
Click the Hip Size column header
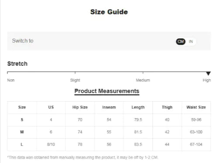coord(80,107)
